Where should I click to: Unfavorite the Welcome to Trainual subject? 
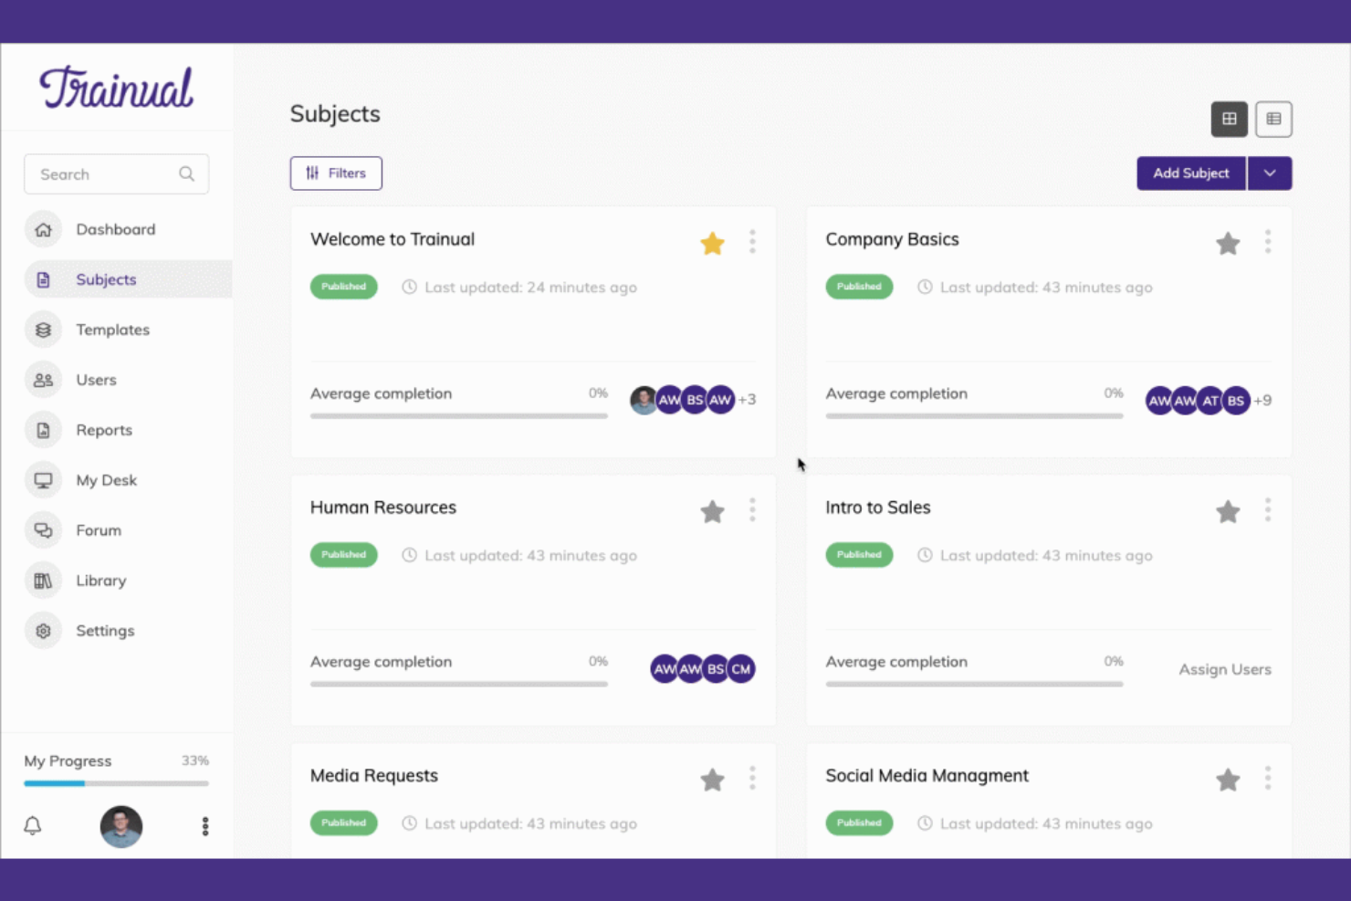[x=713, y=243]
